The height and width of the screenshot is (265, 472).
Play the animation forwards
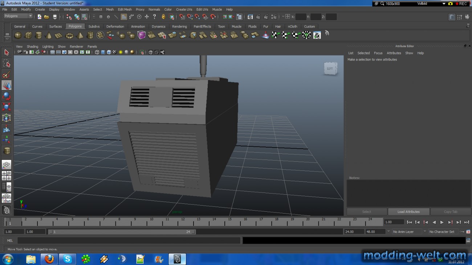click(442, 222)
